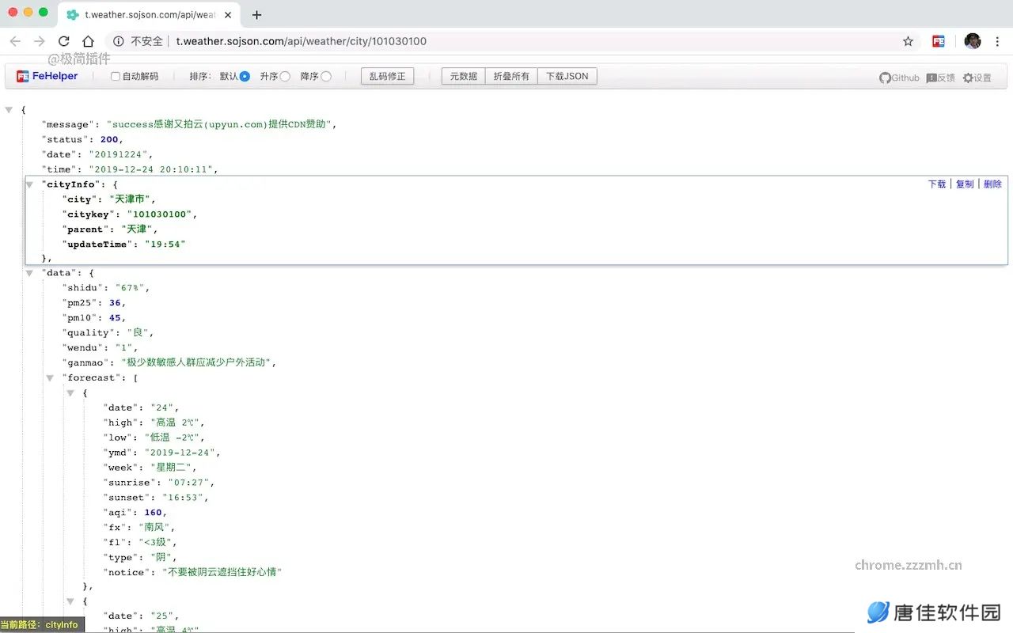Open the 反馈 feedback link
This screenshot has width=1013, height=633.
click(940, 78)
